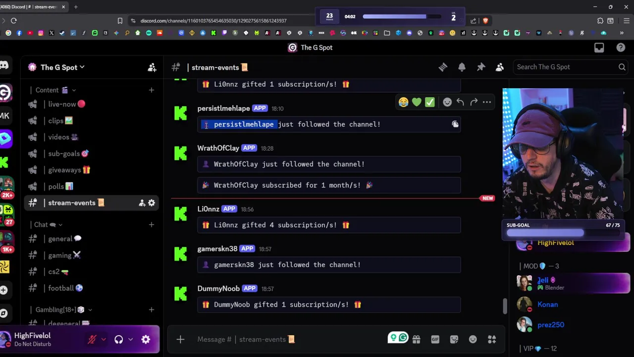Unmute the microphone
The height and width of the screenshot is (357, 634).
click(92, 340)
